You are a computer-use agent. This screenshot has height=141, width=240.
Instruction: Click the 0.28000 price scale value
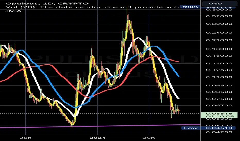pyautogui.click(x=219, y=24)
